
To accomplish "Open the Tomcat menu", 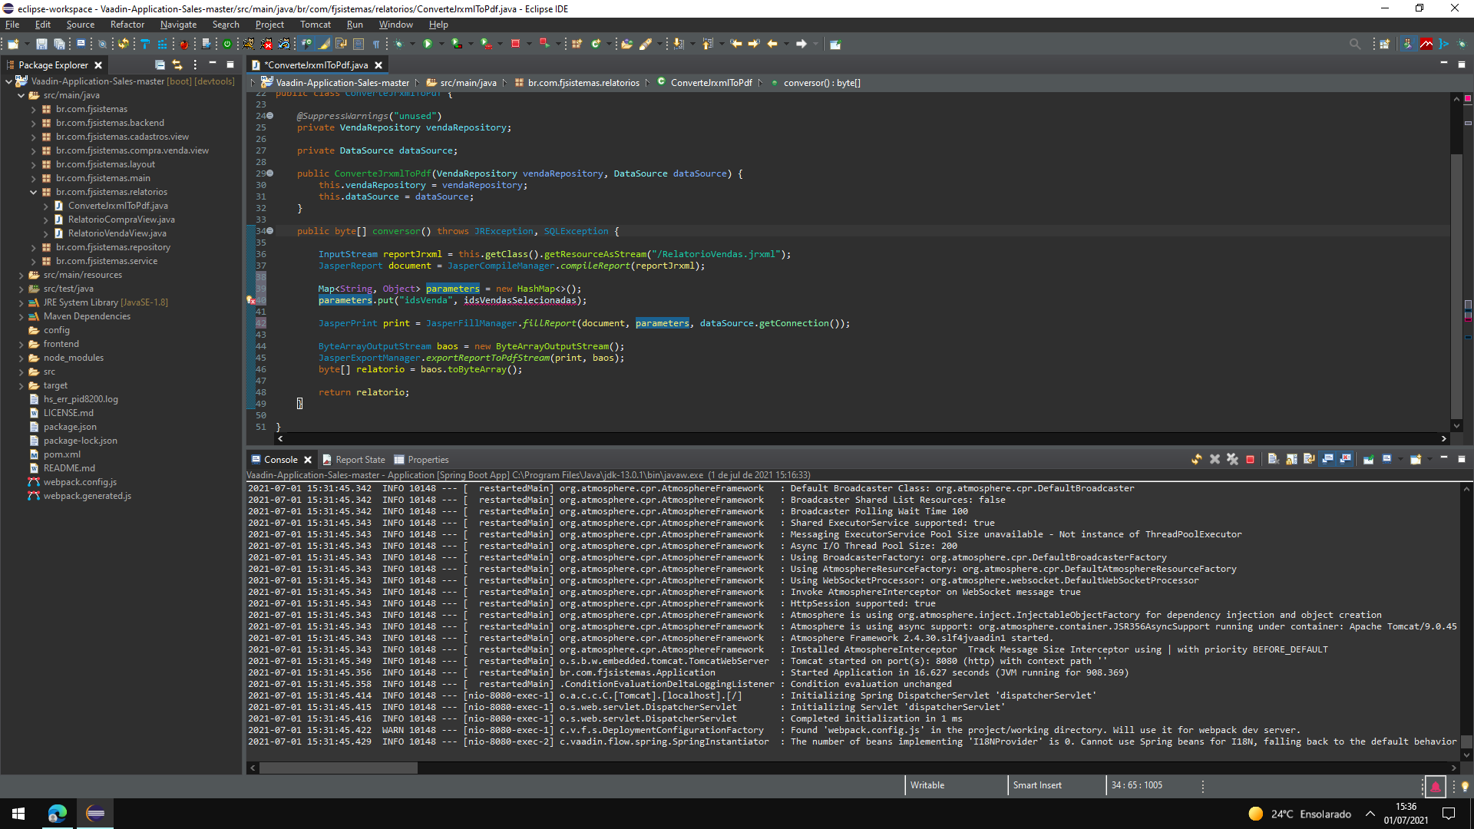I will pyautogui.click(x=315, y=25).
